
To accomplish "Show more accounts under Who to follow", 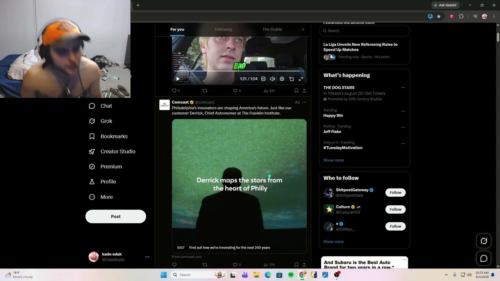I will [333, 242].
